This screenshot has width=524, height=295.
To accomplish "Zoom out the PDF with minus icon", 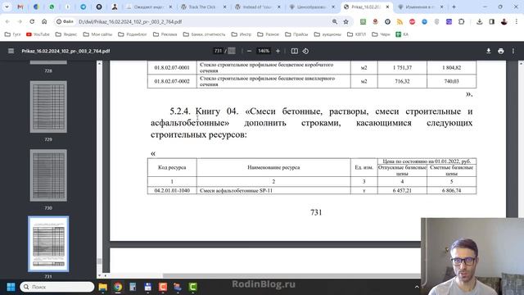I will (249, 51).
